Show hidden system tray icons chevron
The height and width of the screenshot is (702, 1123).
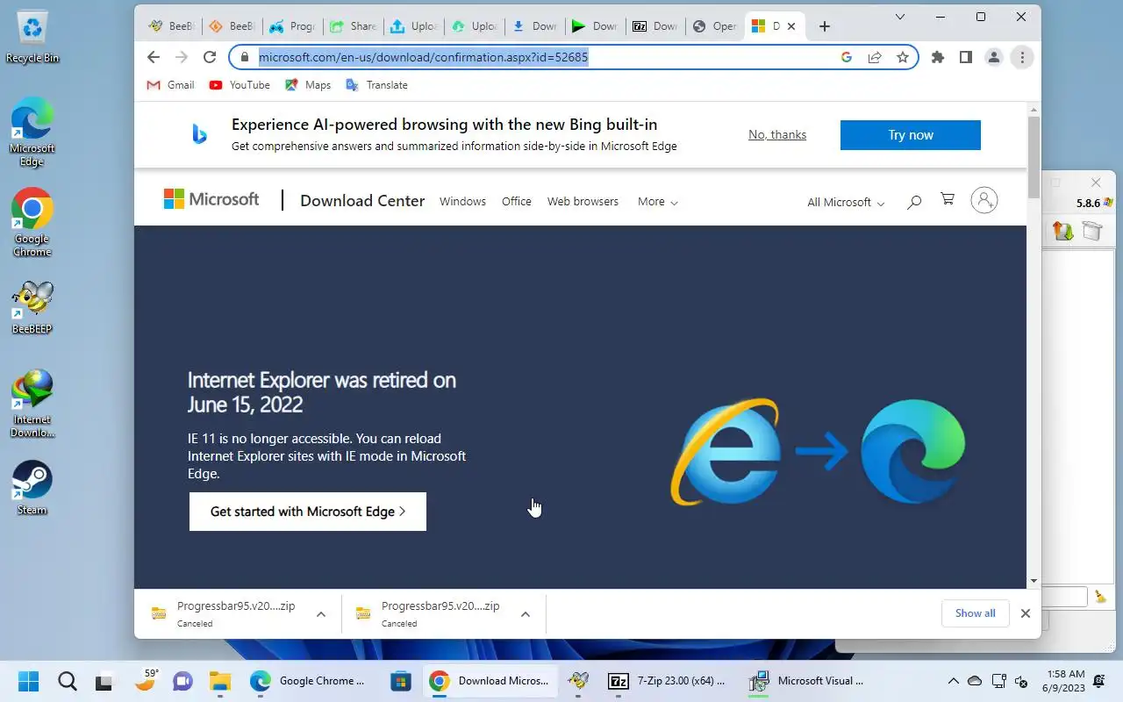click(x=953, y=681)
